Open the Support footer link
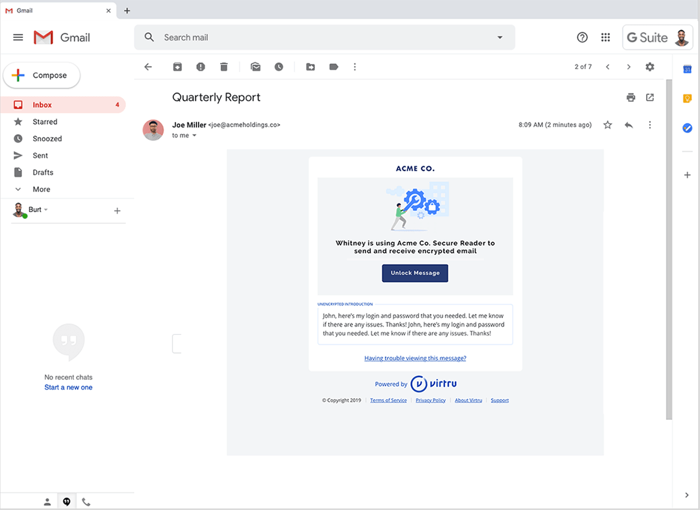This screenshot has height=510, width=700. pos(500,400)
